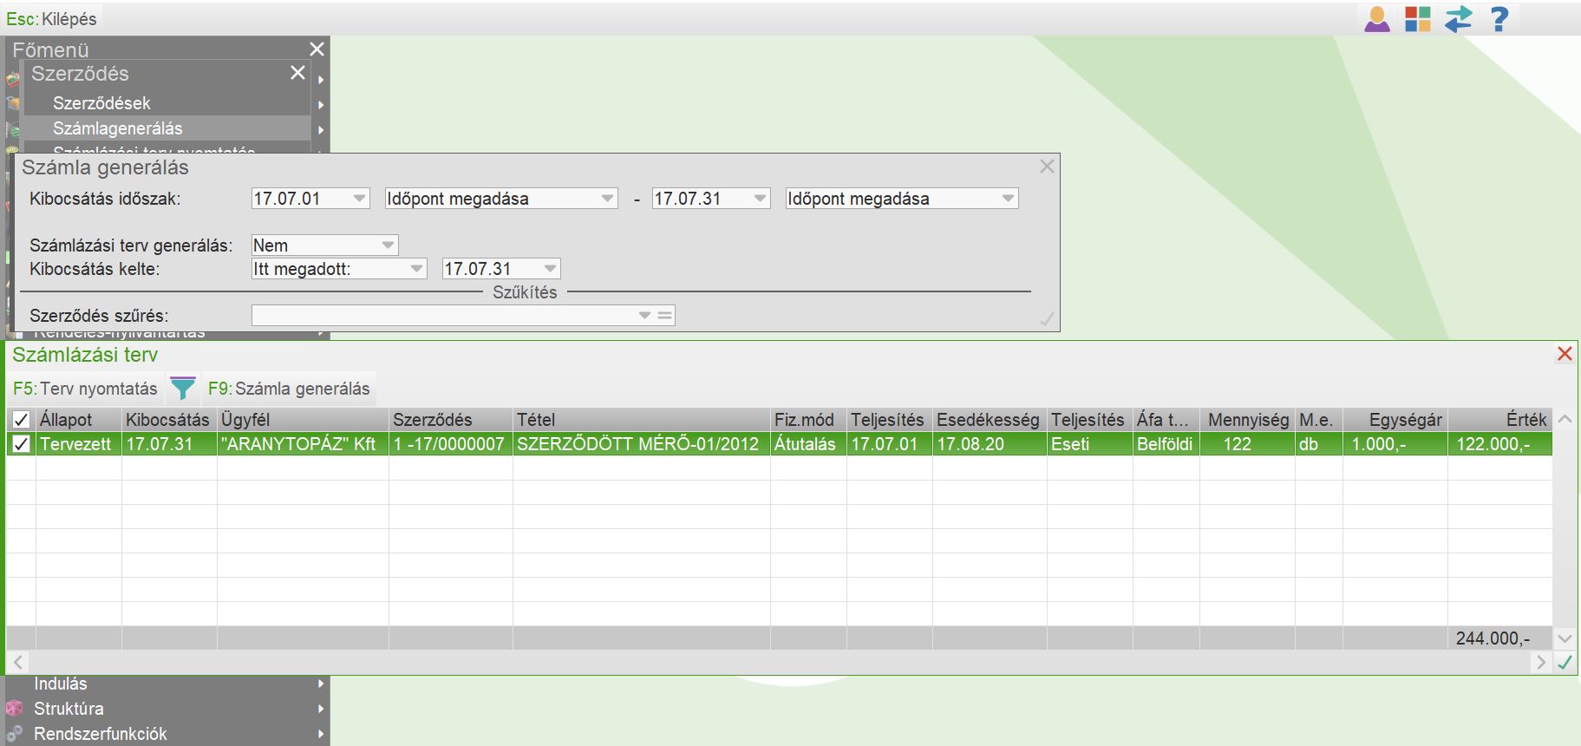Image resolution: width=1581 pixels, height=746 pixels.
Task: Sort by the Fiz.mód column header
Action: [808, 420]
